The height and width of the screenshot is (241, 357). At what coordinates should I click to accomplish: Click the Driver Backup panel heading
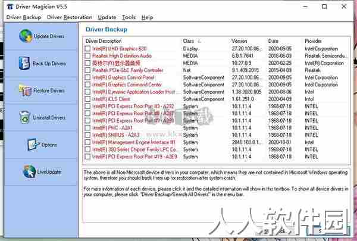tap(107, 30)
